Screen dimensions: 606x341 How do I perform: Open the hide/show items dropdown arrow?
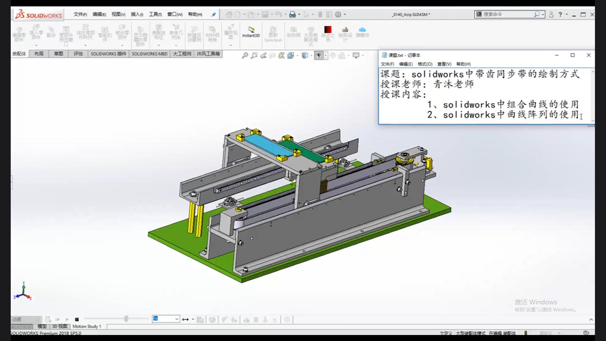click(326, 56)
